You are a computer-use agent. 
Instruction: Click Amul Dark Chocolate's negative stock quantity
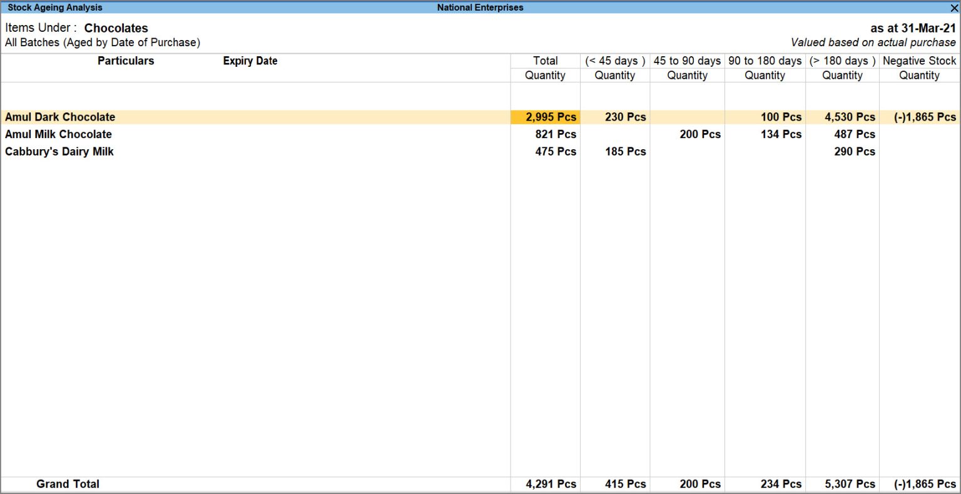[x=924, y=117]
